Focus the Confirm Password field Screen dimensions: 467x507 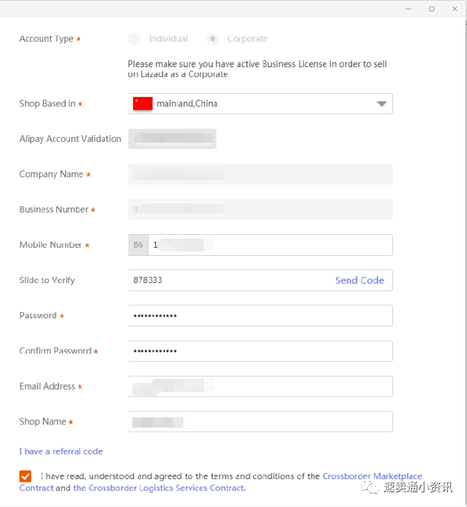[261, 351]
